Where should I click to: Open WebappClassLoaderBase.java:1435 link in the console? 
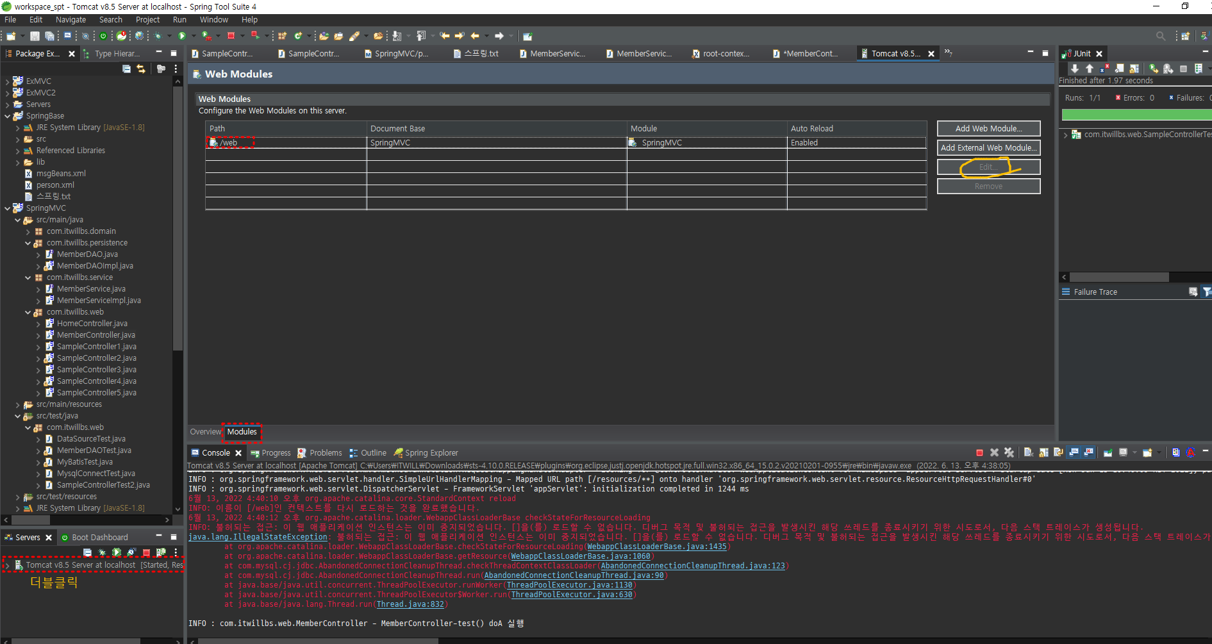coord(657,547)
